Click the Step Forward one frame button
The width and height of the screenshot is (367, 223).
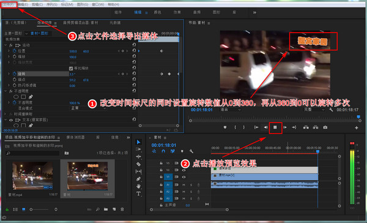[285, 127]
